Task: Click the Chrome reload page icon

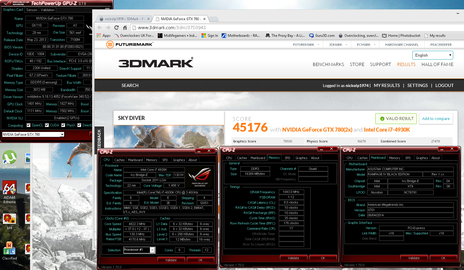Action: [x=116, y=27]
